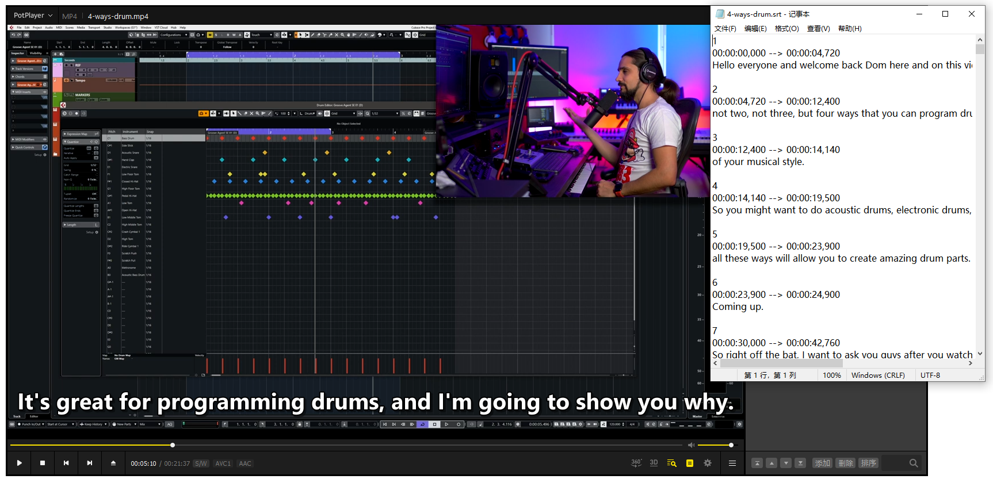Click the 100% zoom status entry

pyautogui.click(x=831, y=375)
